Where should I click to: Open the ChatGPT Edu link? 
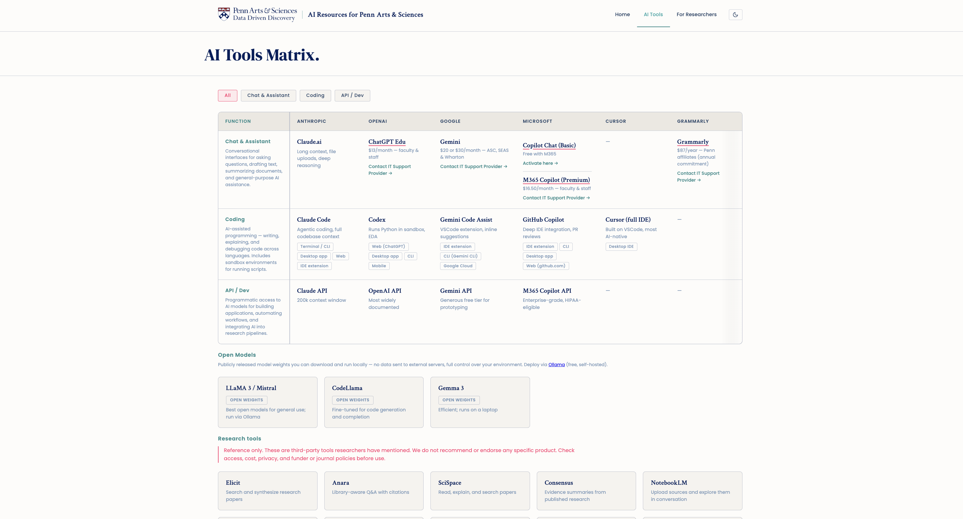[387, 142]
